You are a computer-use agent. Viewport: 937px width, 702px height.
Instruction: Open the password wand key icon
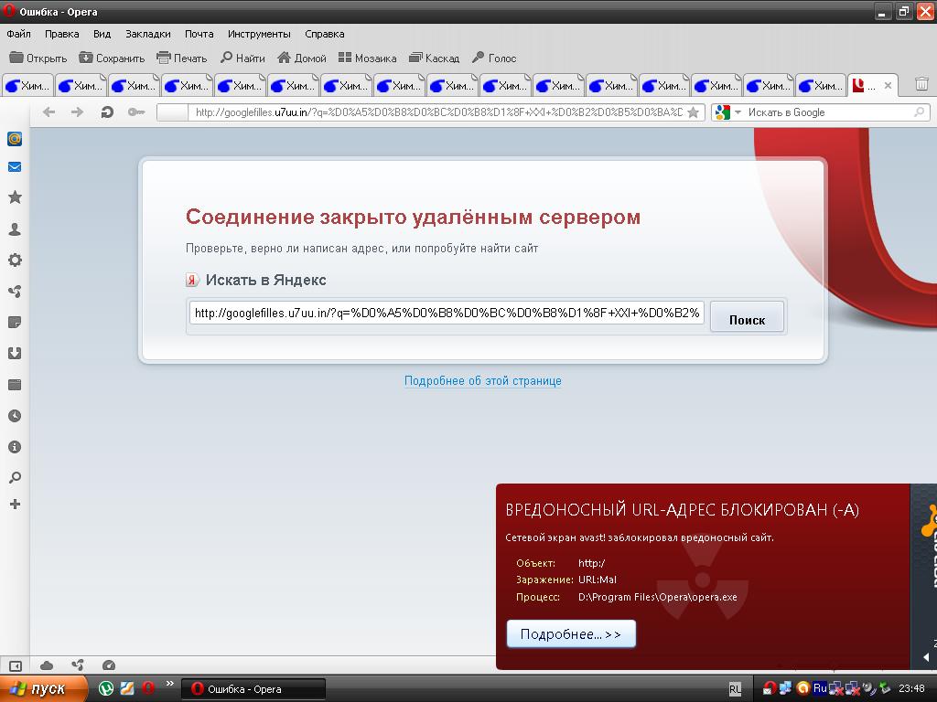tap(135, 112)
